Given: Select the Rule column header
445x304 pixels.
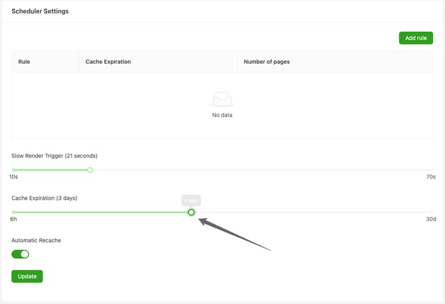Looking at the screenshot, I should tap(25, 62).
